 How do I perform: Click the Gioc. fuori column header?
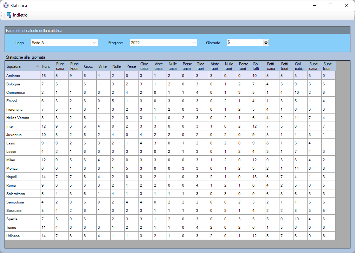(201, 66)
